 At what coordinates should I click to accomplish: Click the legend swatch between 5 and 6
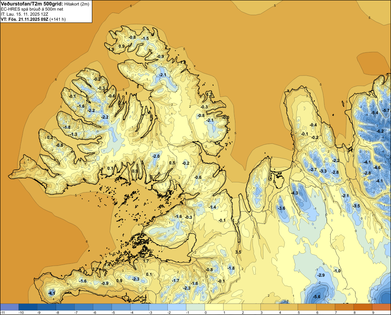(307, 307)
